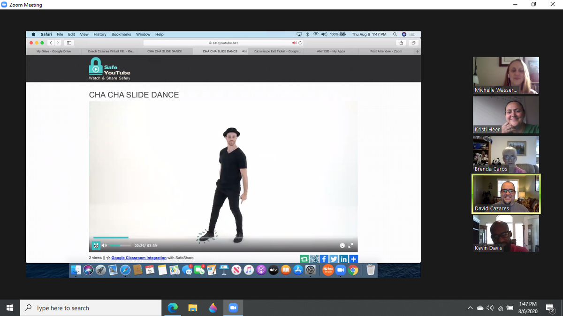Screen dimensions: 563x316
Task: Switch to the Alief ISD - My Apps tab
Action: pos(331,51)
